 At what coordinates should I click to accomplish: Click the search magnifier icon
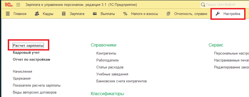(203, 5)
